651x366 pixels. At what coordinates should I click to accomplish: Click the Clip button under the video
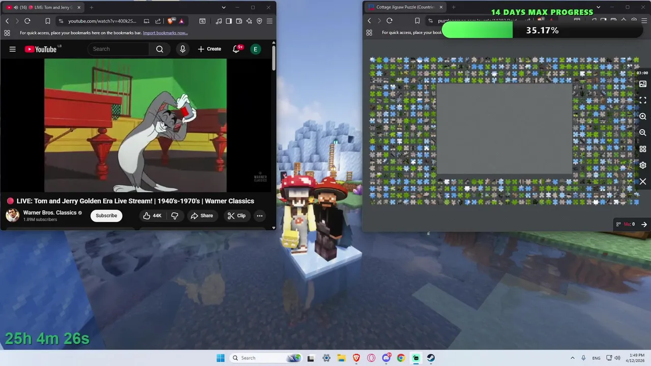[236, 216]
